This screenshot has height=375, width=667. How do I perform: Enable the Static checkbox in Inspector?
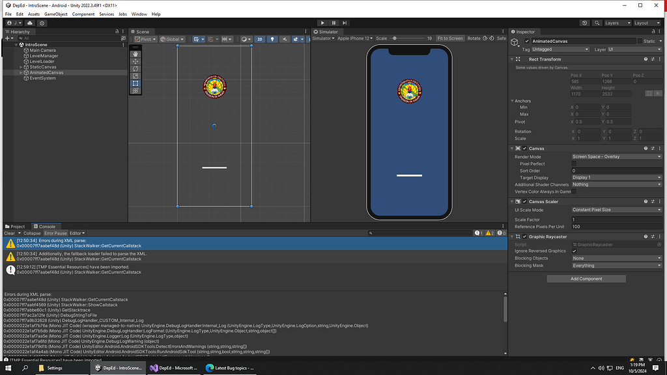click(x=640, y=41)
